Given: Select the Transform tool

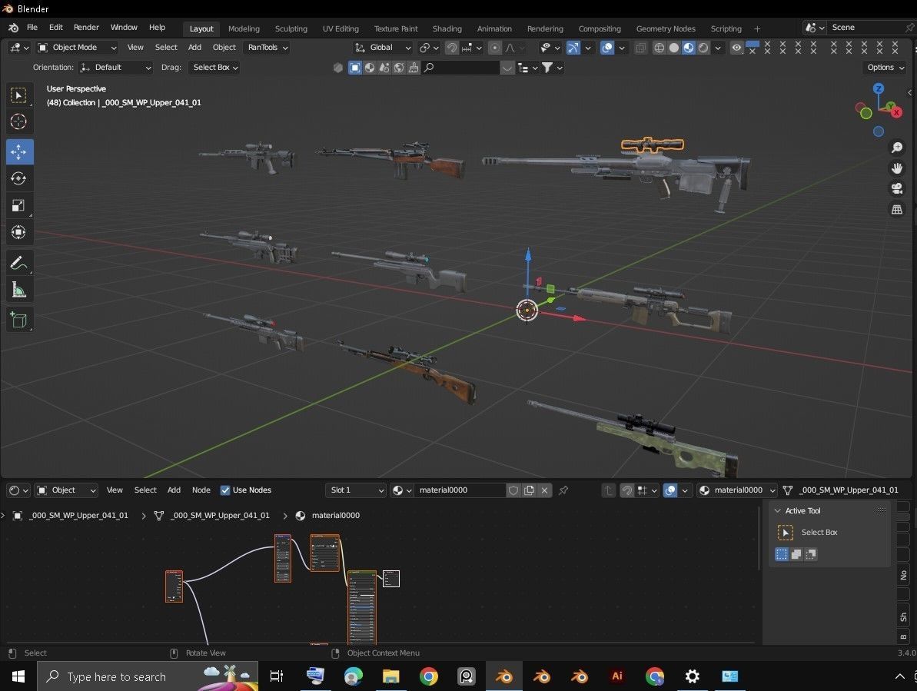Looking at the screenshot, I should click(19, 232).
